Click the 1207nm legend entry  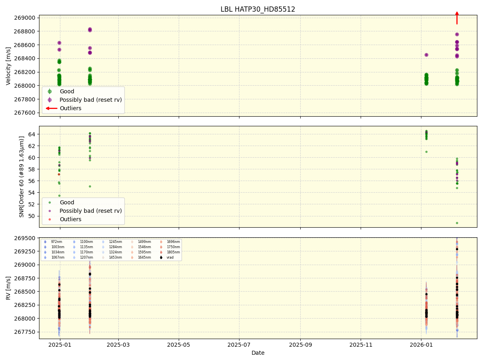tap(83, 257)
